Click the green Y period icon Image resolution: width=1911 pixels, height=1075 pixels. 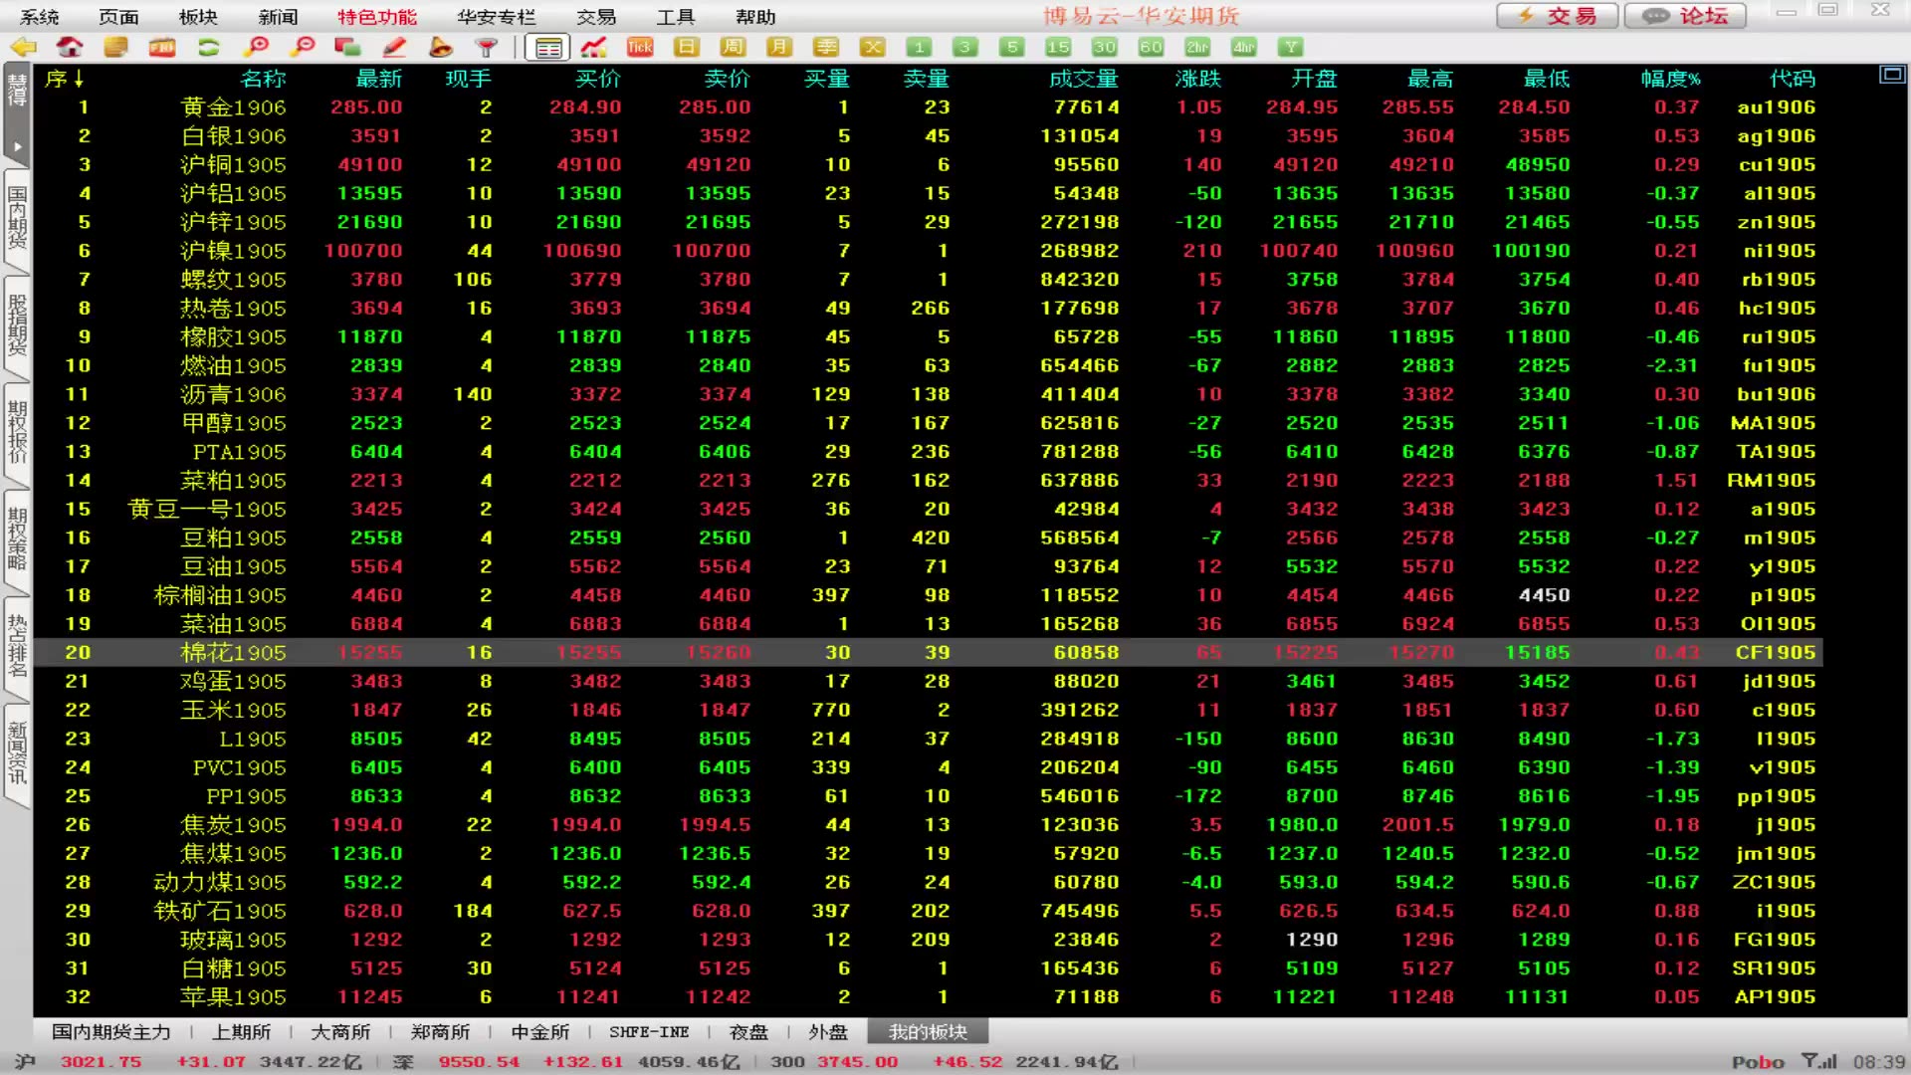pyautogui.click(x=1291, y=47)
